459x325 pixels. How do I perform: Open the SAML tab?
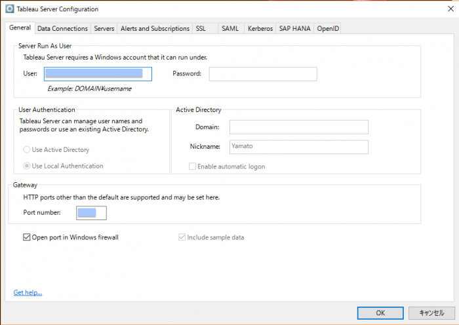coord(230,28)
